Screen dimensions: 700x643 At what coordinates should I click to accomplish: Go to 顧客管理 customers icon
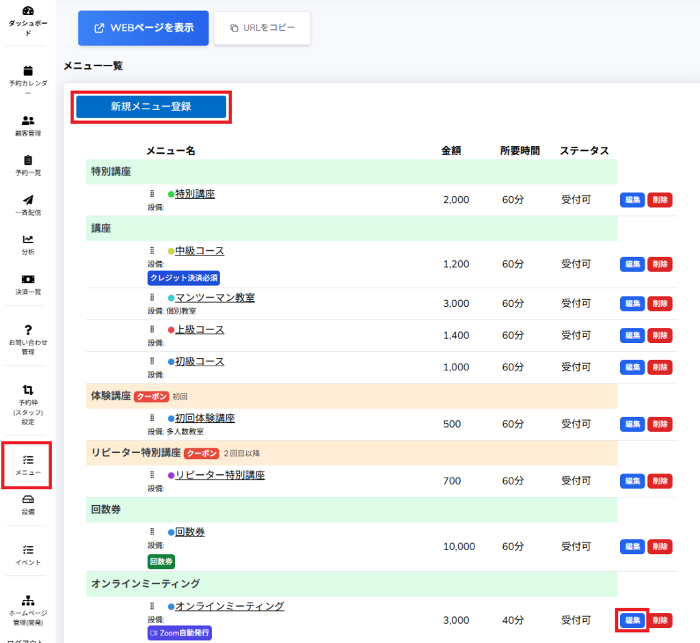tap(28, 121)
